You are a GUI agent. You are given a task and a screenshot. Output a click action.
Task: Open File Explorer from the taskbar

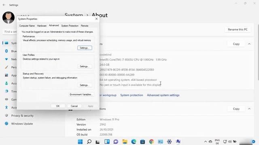pyautogui.click(x=125, y=141)
